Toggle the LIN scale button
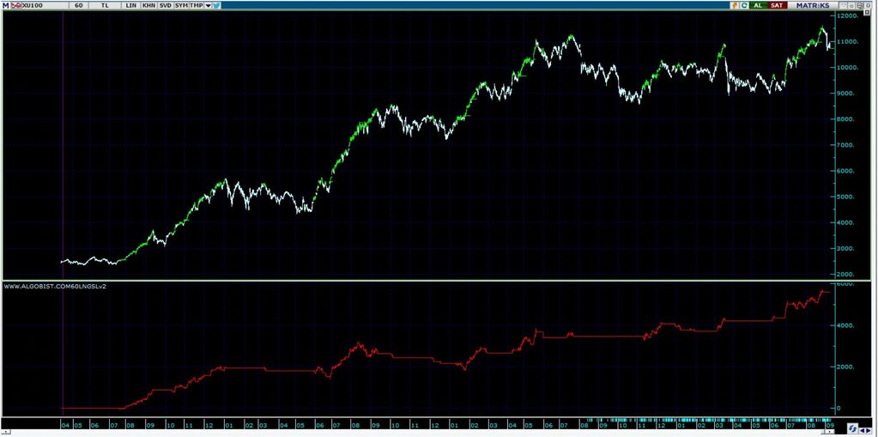878x437 pixels. (131, 6)
